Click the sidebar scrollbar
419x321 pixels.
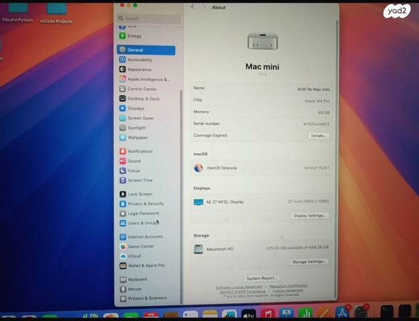pyautogui.click(x=182, y=197)
